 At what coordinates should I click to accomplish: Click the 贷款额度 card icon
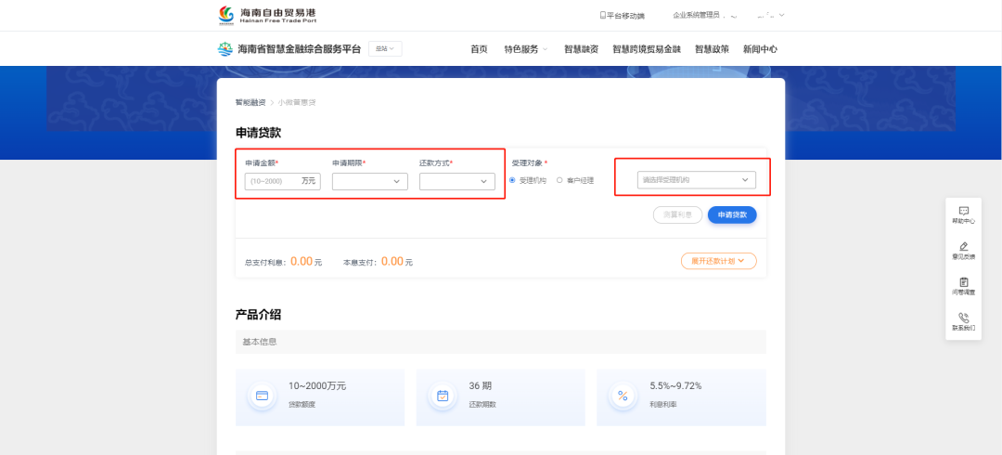262,396
